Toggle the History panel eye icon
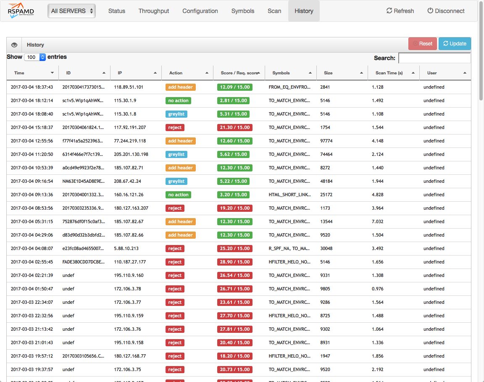The image size is (484, 382). 14,45
